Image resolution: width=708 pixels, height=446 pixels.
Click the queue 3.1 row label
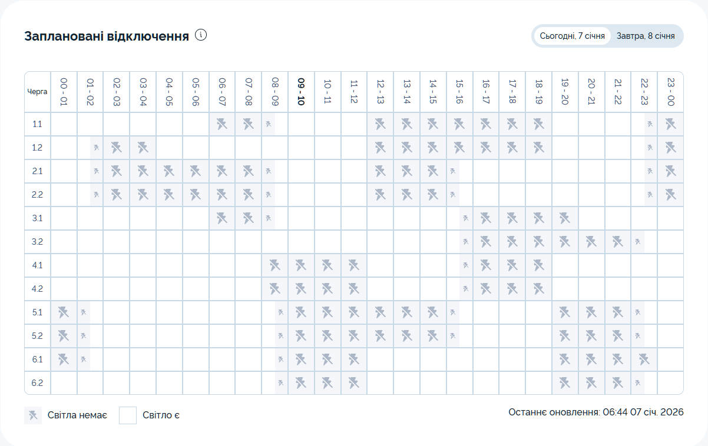38,218
